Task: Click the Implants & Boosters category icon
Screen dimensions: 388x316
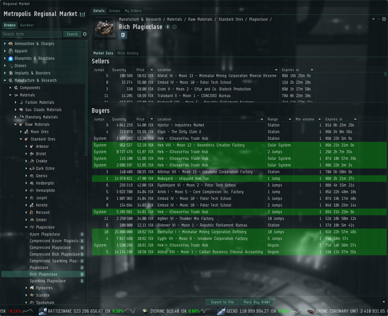Action: [11, 73]
